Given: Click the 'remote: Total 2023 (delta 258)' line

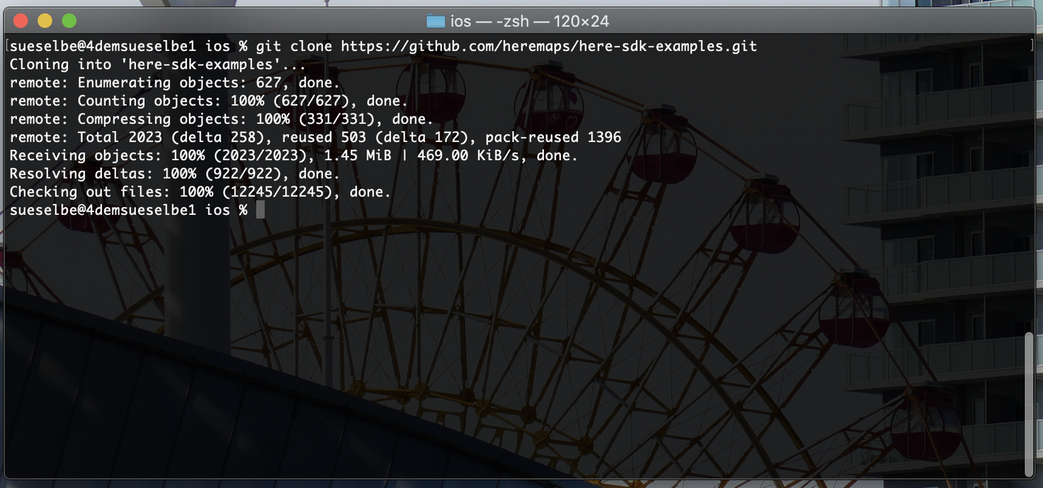Looking at the screenshot, I should 316,137.
